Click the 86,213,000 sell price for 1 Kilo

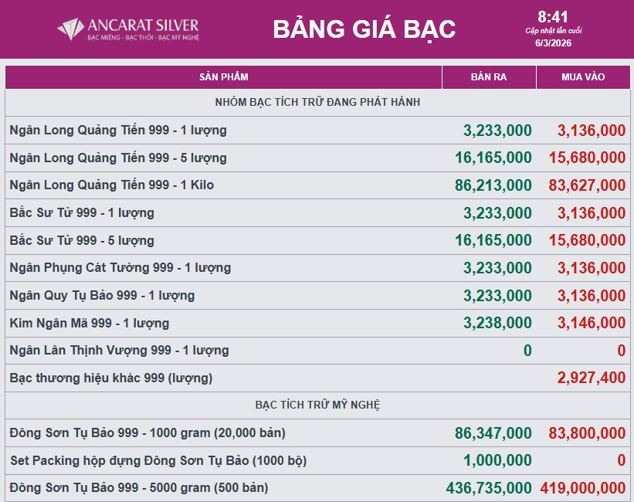(493, 185)
